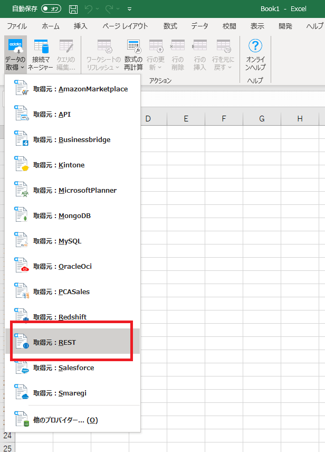
Task: Toggle the 自動保存 switch
Action: click(x=52, y=8)
